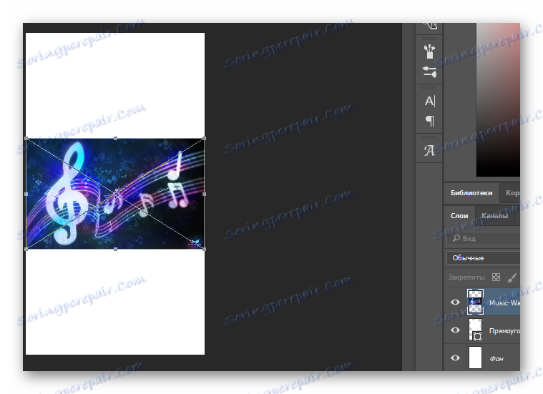Open the Character panel icon
The image size is (543, 394).
430,101
